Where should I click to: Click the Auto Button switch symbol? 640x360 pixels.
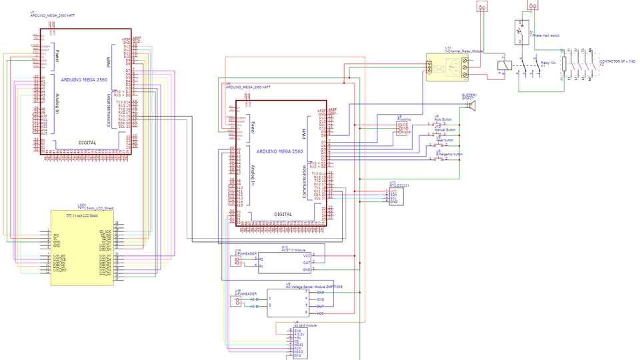click(x=441, y=123)
